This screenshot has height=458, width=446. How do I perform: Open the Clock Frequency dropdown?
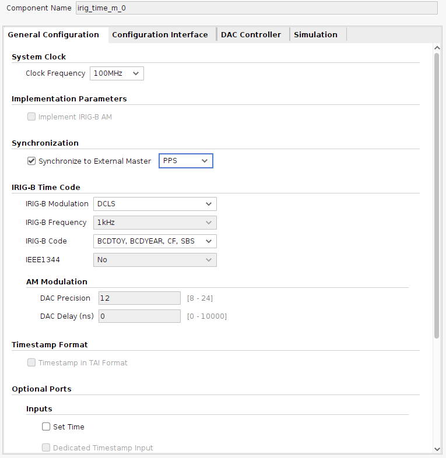(x=117, y=73)
